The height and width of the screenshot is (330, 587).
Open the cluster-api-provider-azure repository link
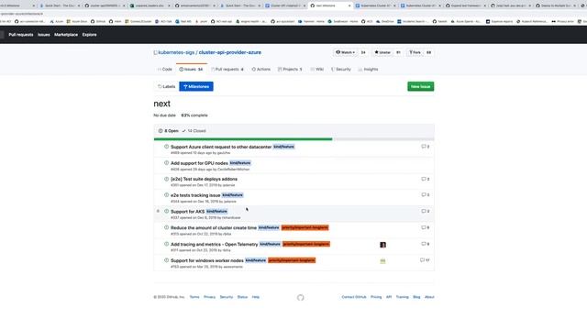[x=230, y=52]
